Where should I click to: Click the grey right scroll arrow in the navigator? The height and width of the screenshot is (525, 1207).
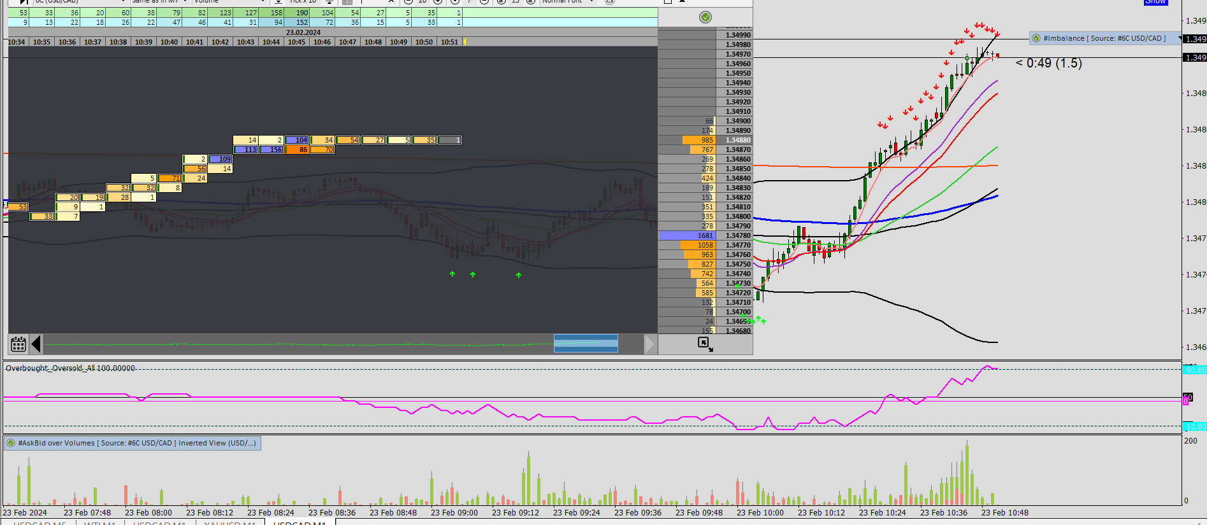(x=649, y=344)
